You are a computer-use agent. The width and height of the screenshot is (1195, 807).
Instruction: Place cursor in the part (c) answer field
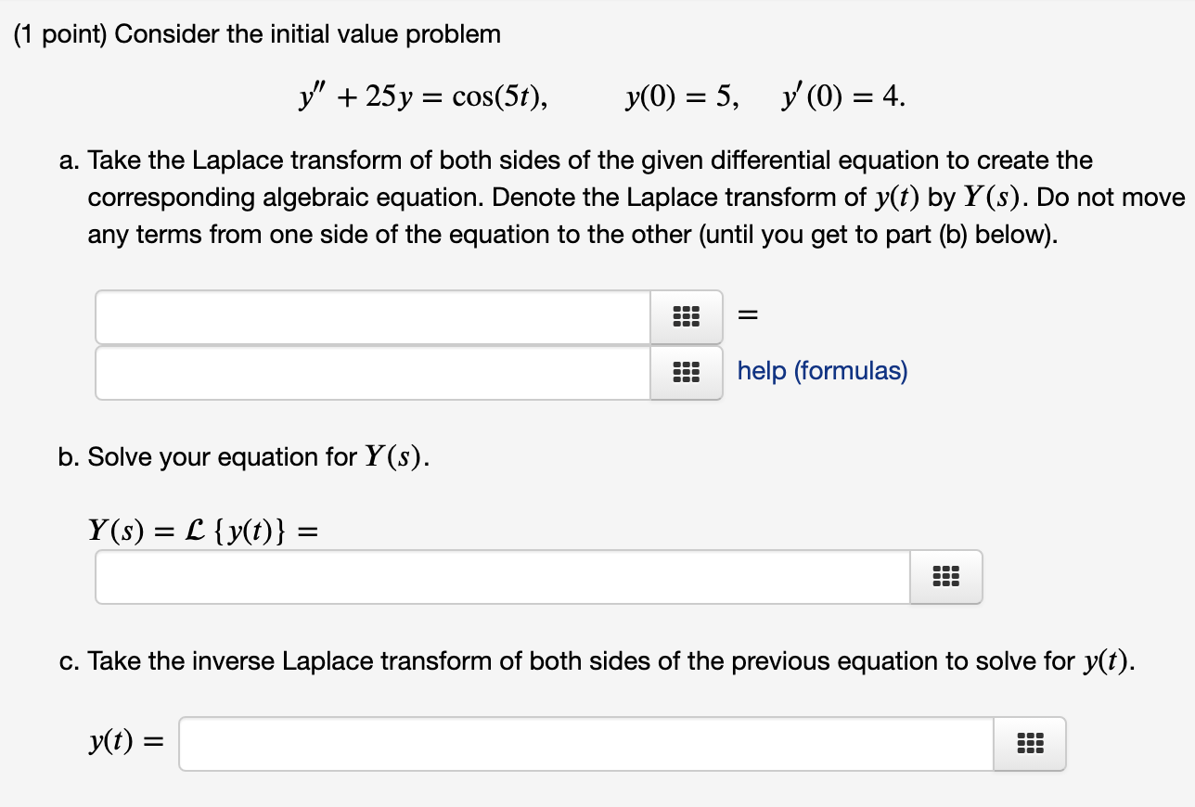(x=585, y=743)
